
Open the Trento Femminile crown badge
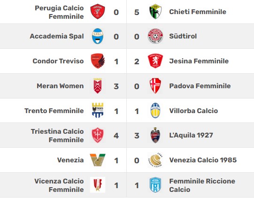coord(98,110)
